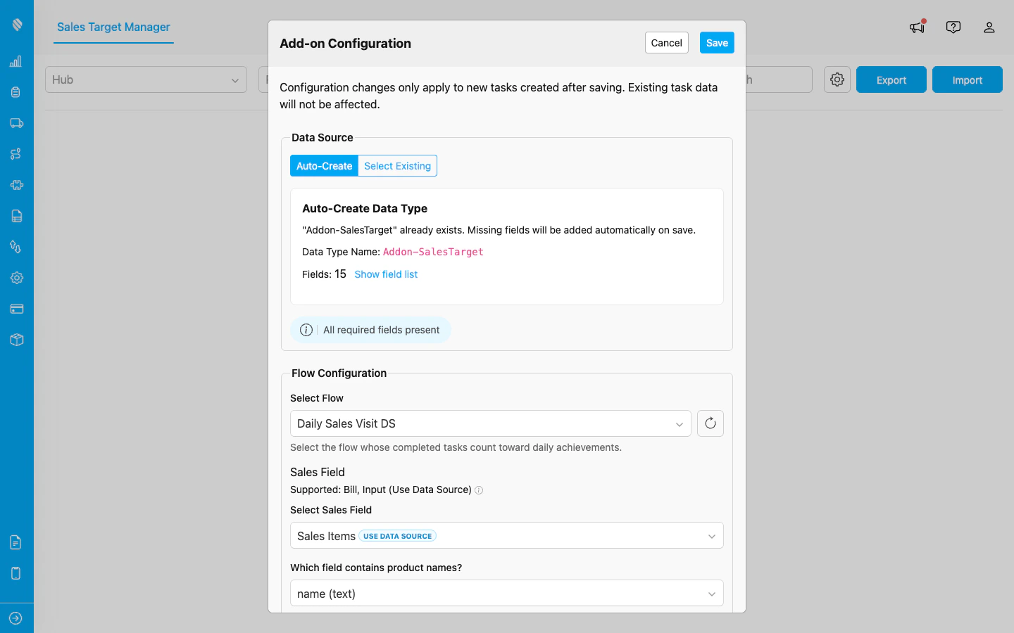Open the product names field dropdown
Screen dimensions: 1014x633
coord(506,593)
